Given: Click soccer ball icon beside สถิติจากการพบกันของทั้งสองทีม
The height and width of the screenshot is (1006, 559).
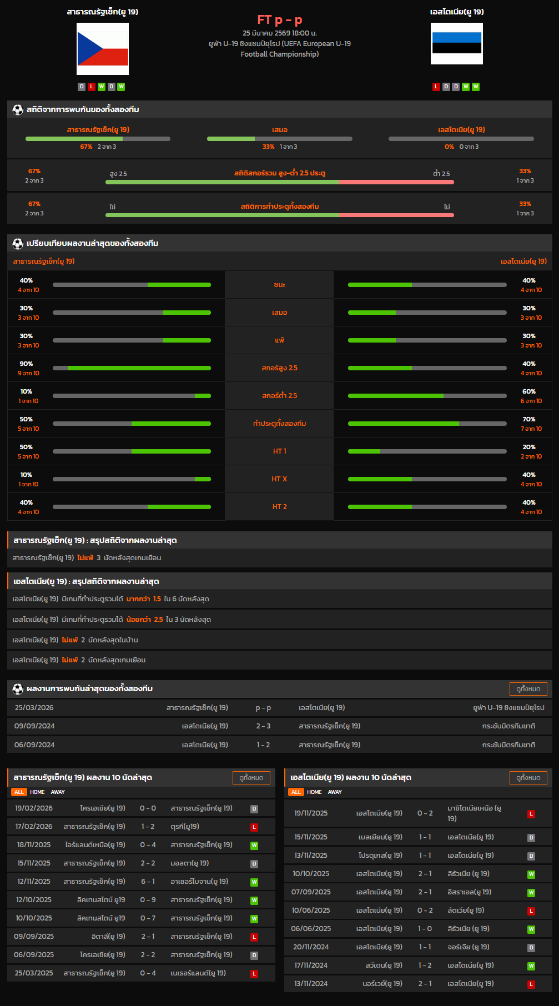Looking at the screenshot, I should (x=18, y=110).
